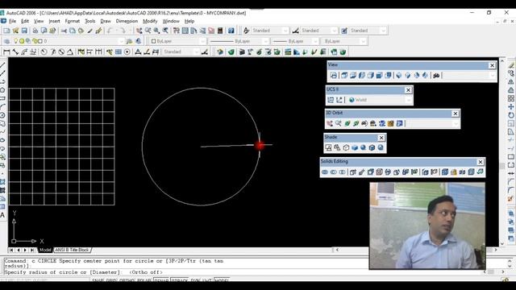
Task: Open the Modify menu
Action: point(150,21)
